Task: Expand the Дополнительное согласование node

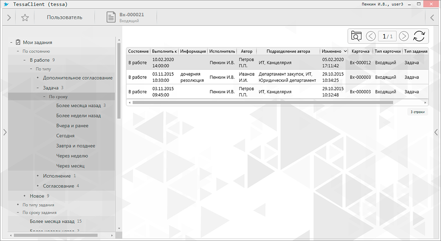Action: [38, 78]
